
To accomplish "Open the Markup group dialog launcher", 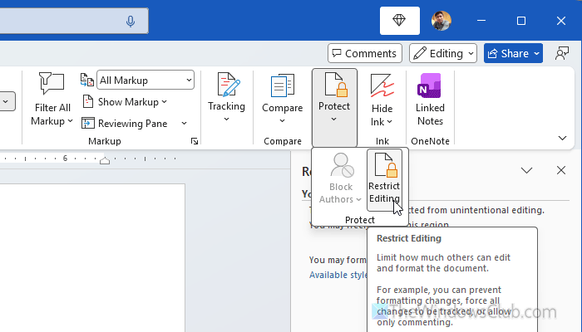I will click(x=194, y=141).
